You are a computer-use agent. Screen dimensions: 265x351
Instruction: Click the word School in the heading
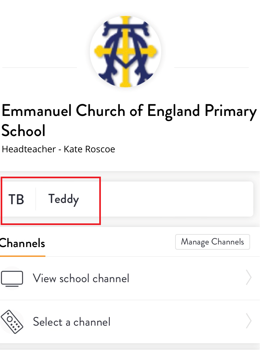click(x=23, y=131)
